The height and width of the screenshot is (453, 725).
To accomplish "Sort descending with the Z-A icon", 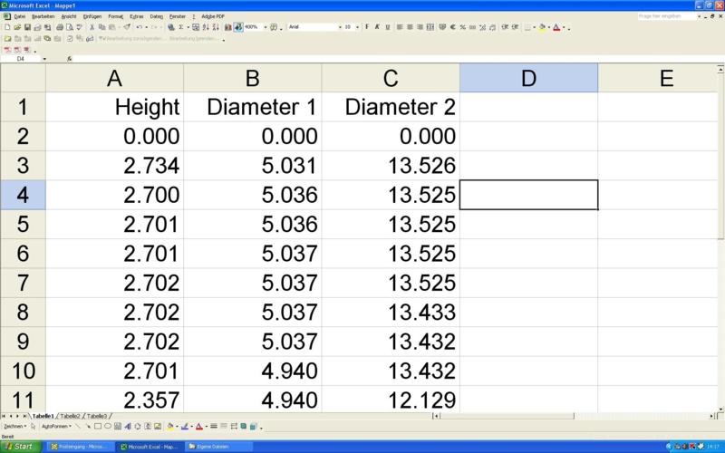I will pos(216,27).
